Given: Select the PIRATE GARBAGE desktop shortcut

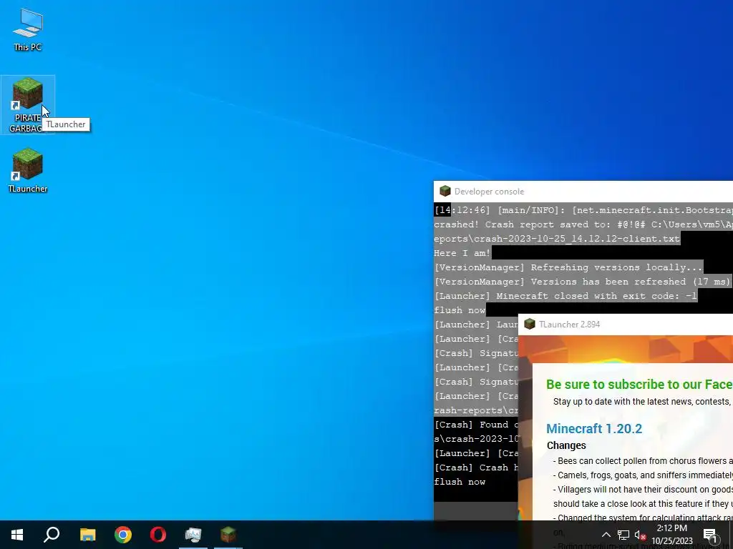Looking at the screenshot, I should [28, 104].
